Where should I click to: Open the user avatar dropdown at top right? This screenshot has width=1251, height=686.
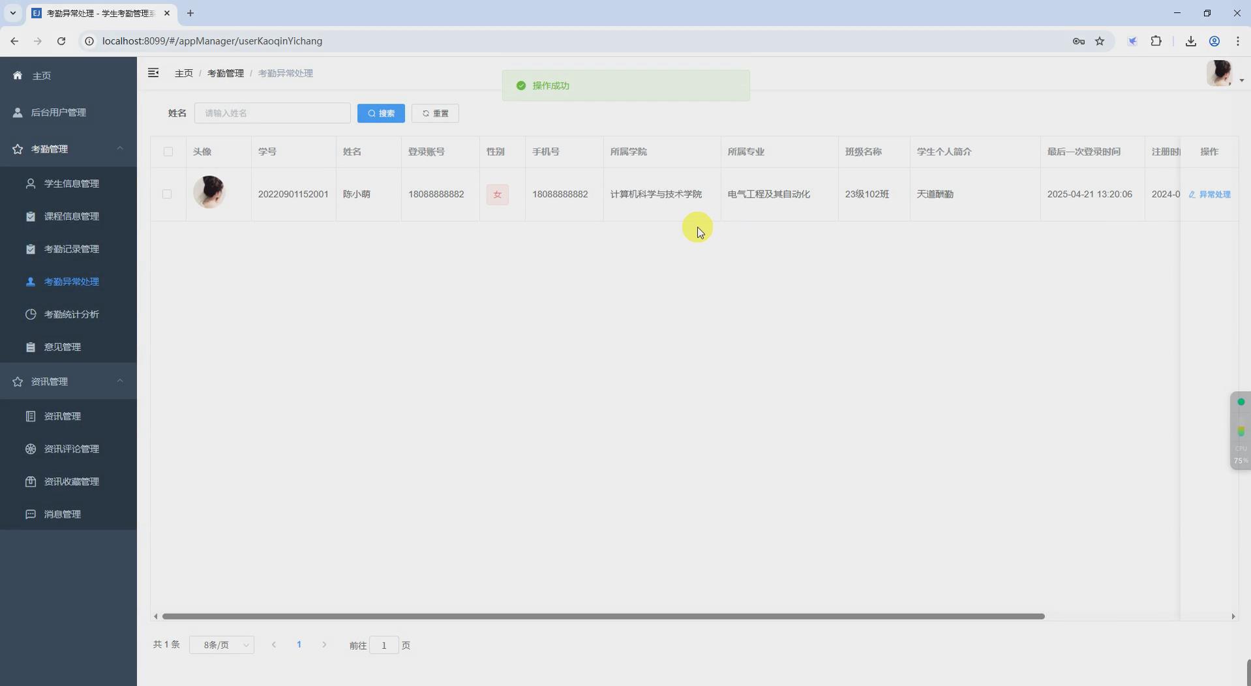[1225, 73]
